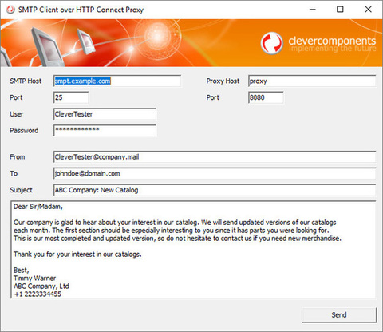Click the To address field
The height and width of the screenshot is (332, 383).
(x=215, y=173)
